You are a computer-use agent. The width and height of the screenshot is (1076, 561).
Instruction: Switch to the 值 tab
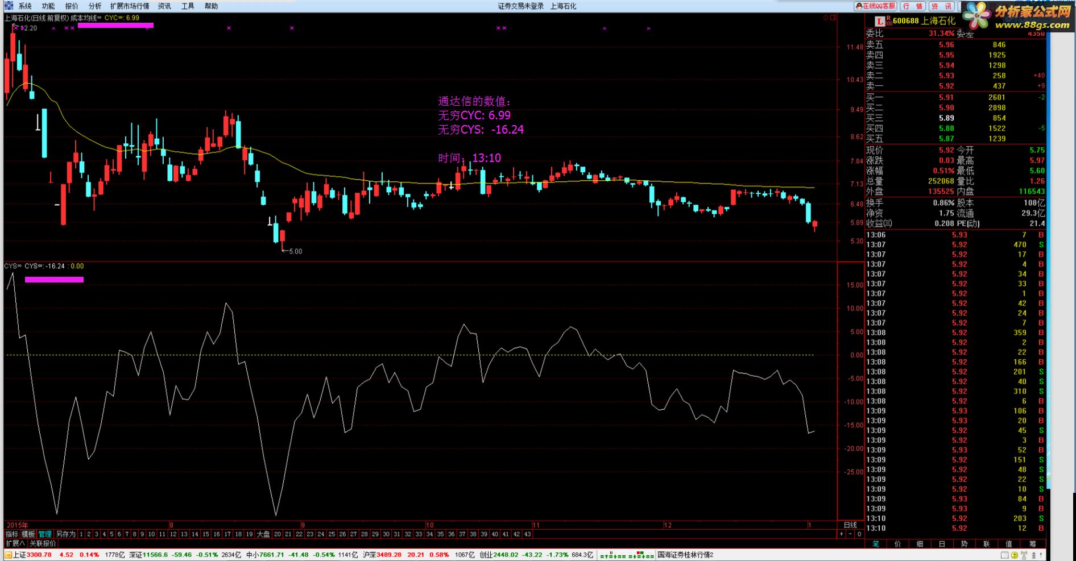click(x=1009, y=544)
